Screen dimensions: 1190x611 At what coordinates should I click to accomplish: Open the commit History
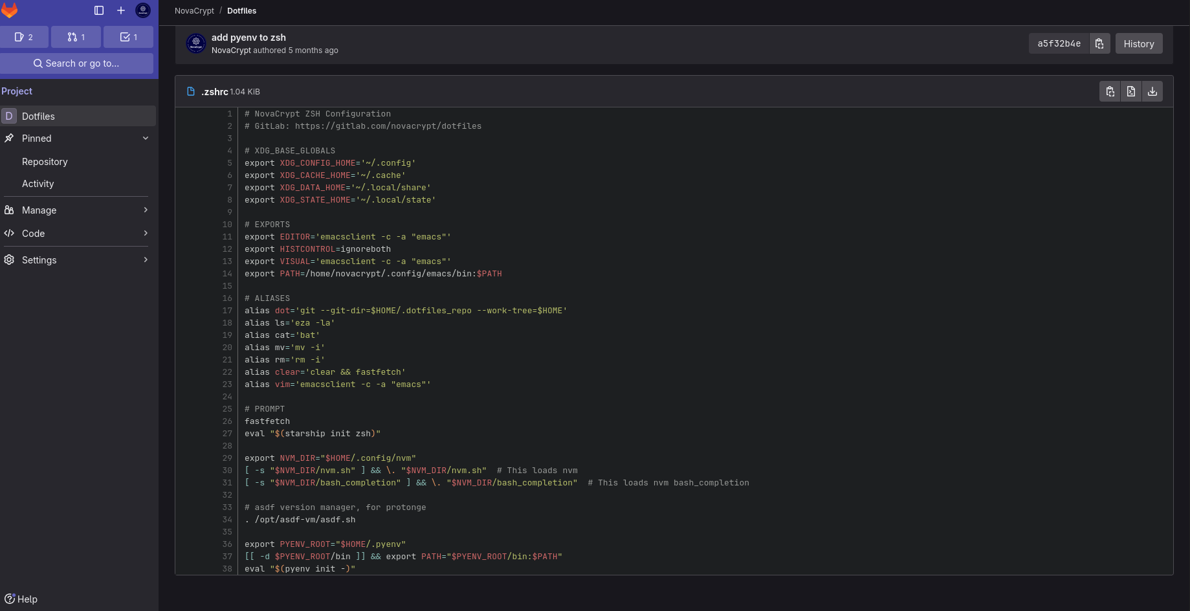1138,43
